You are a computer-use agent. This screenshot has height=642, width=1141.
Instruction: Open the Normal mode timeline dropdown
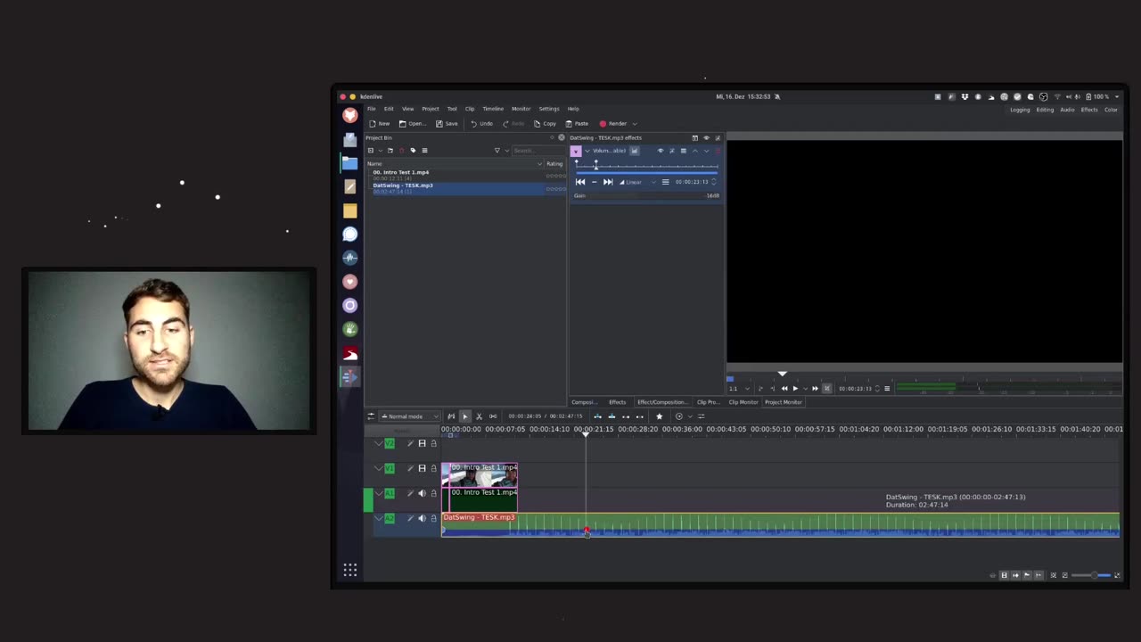click(x=409, y=416)
